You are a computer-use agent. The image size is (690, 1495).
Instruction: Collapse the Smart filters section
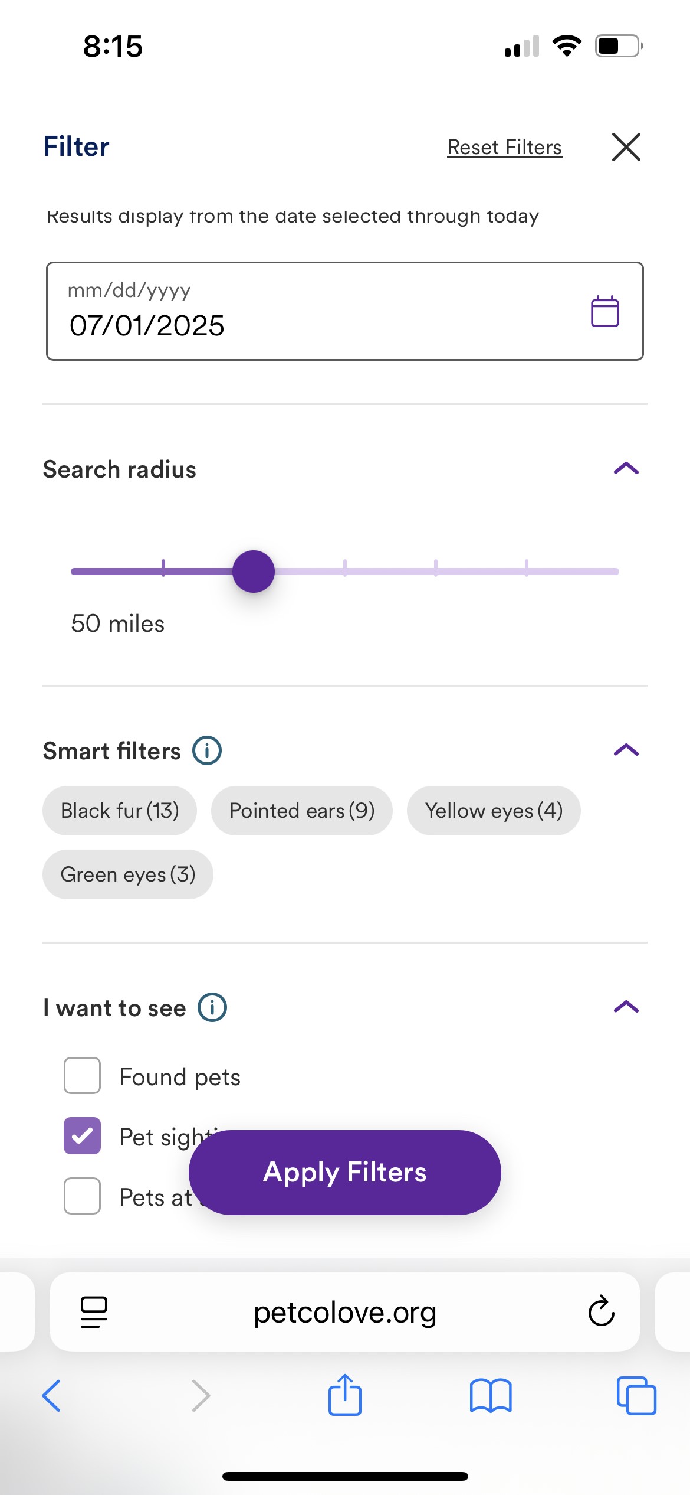pyautogui.click(x=626, y=750)
